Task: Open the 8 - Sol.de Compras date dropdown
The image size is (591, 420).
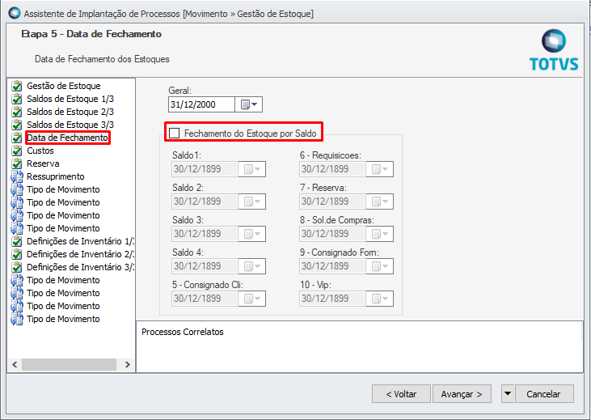Action: tap(380, 234)
